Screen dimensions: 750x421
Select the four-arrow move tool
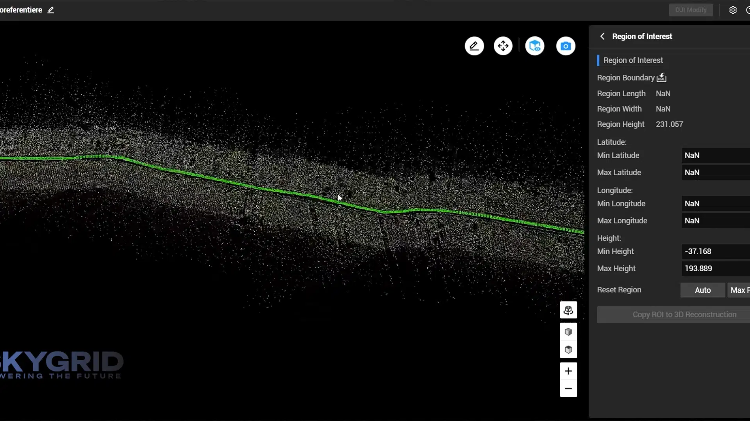coord(503,46)
